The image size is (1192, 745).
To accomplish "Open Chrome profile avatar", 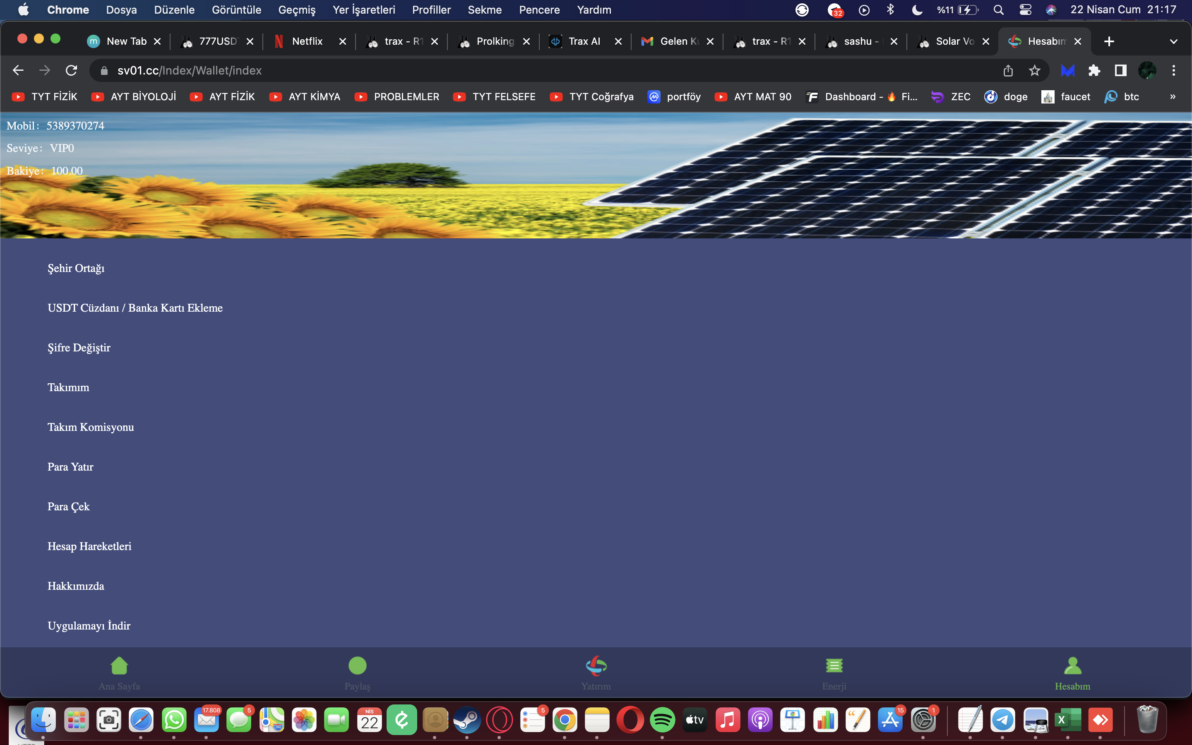I will [1147, 70].
